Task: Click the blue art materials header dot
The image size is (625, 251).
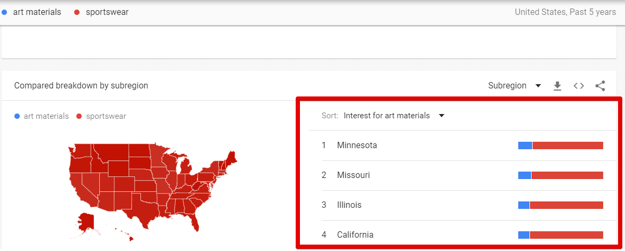Action: click(x=4, y=12)
